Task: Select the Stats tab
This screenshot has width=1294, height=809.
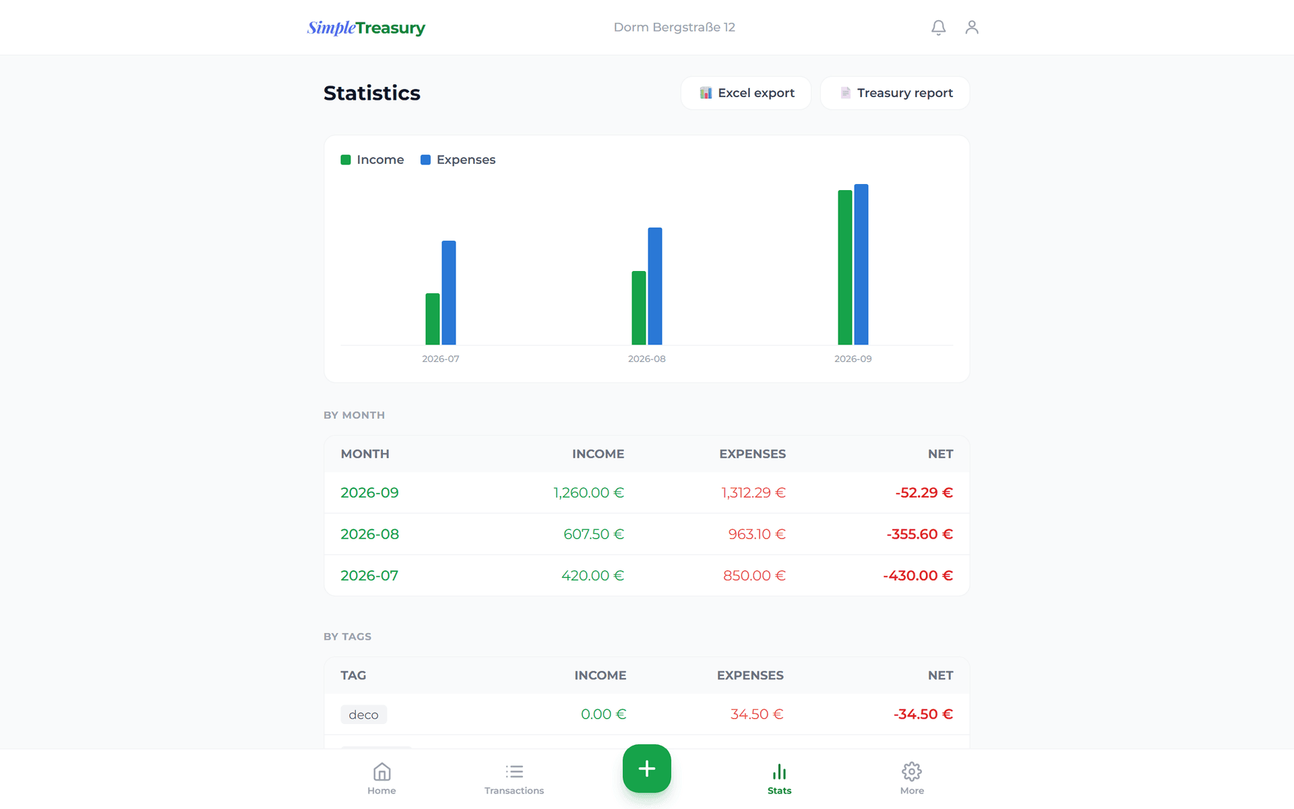Action: pos(779,779)
